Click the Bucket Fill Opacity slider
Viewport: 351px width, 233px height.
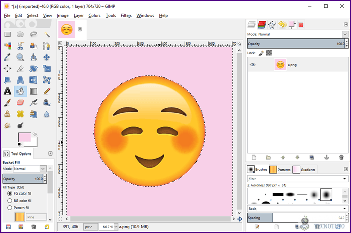(x=23, y=179)
